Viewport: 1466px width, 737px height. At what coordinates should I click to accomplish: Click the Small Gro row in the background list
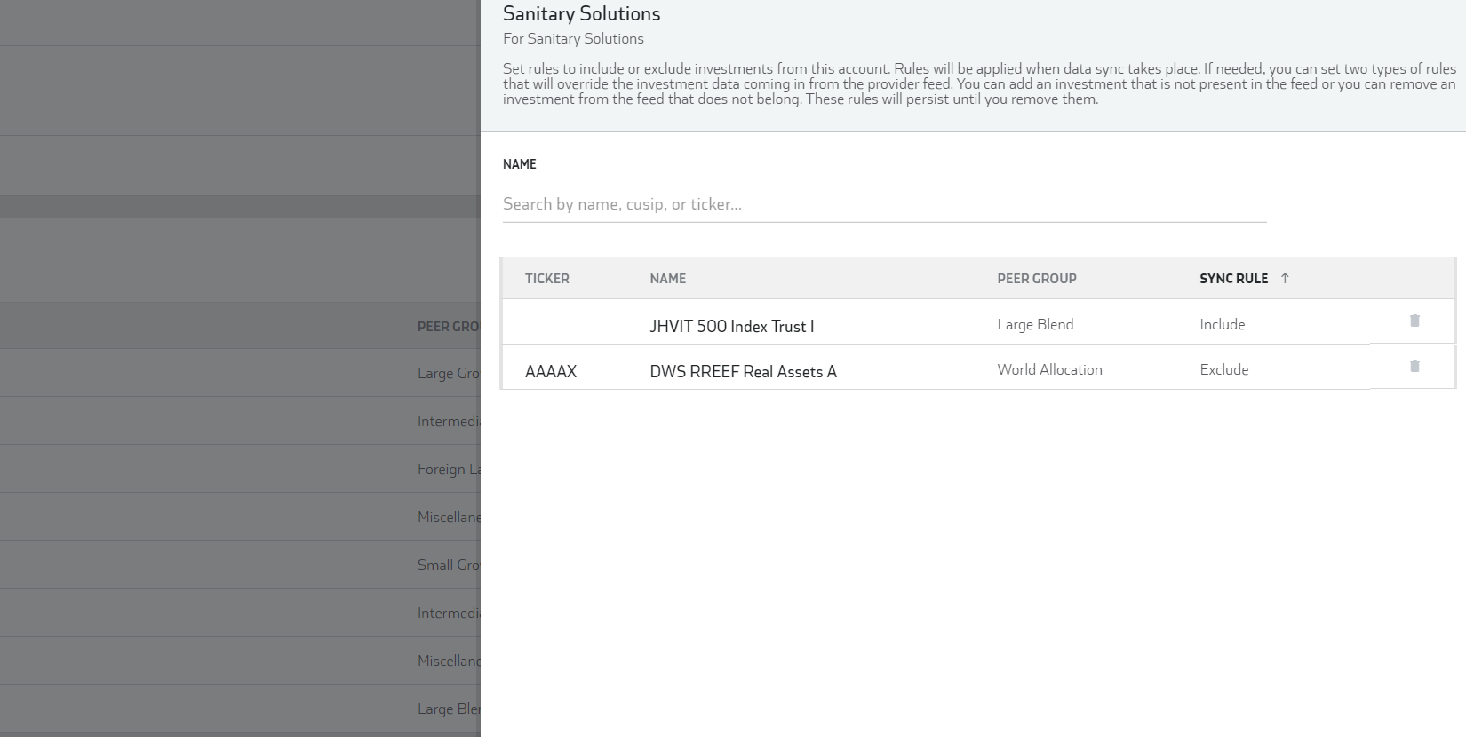click(448, 565)
